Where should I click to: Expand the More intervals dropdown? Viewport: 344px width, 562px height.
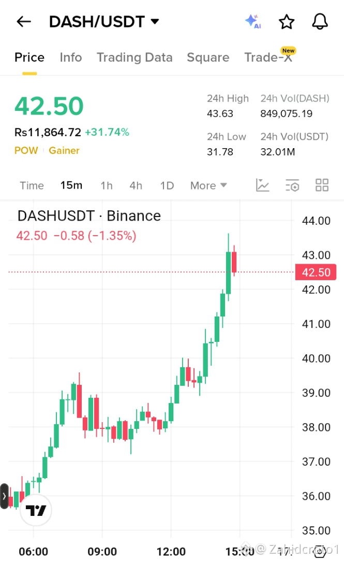tap(208, 185)
